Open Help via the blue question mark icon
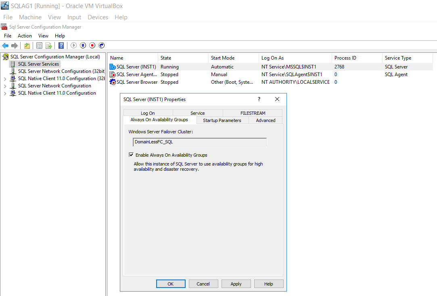The width and height of the screenshot is (437, 296). pos(61,45)
